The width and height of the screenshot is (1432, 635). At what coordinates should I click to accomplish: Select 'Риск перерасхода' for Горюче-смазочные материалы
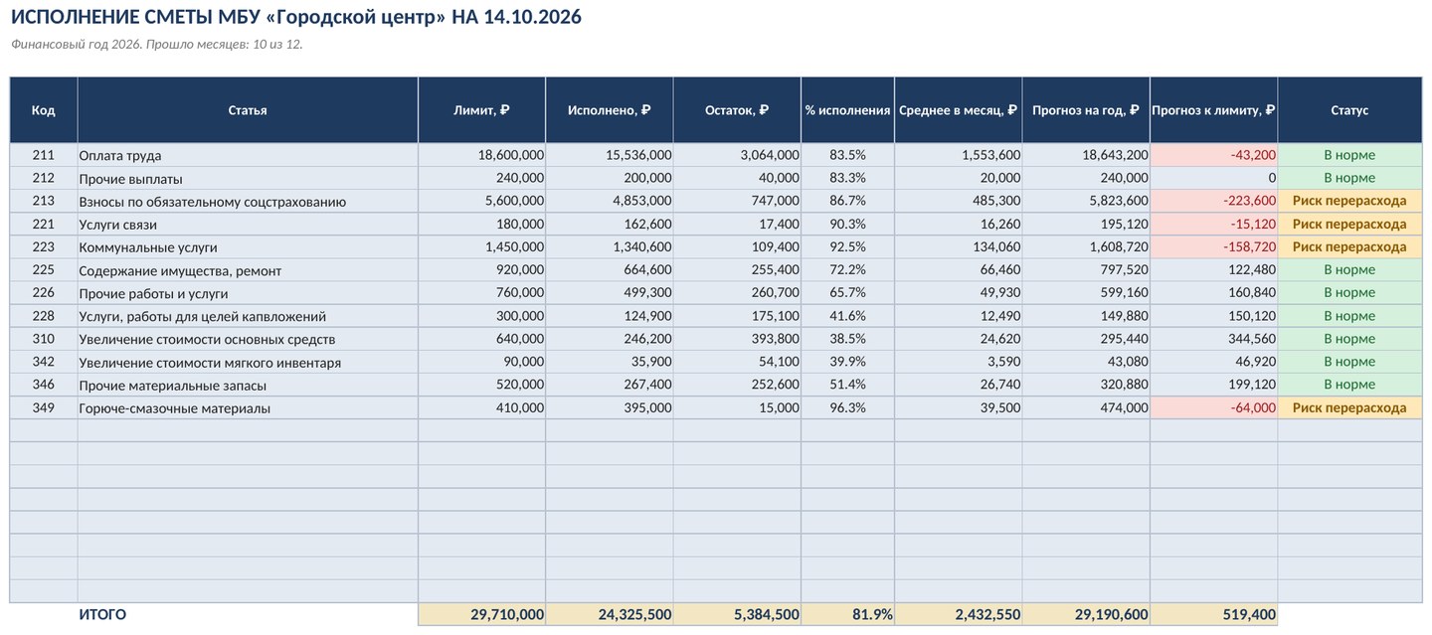click(x=1349, y=407)
